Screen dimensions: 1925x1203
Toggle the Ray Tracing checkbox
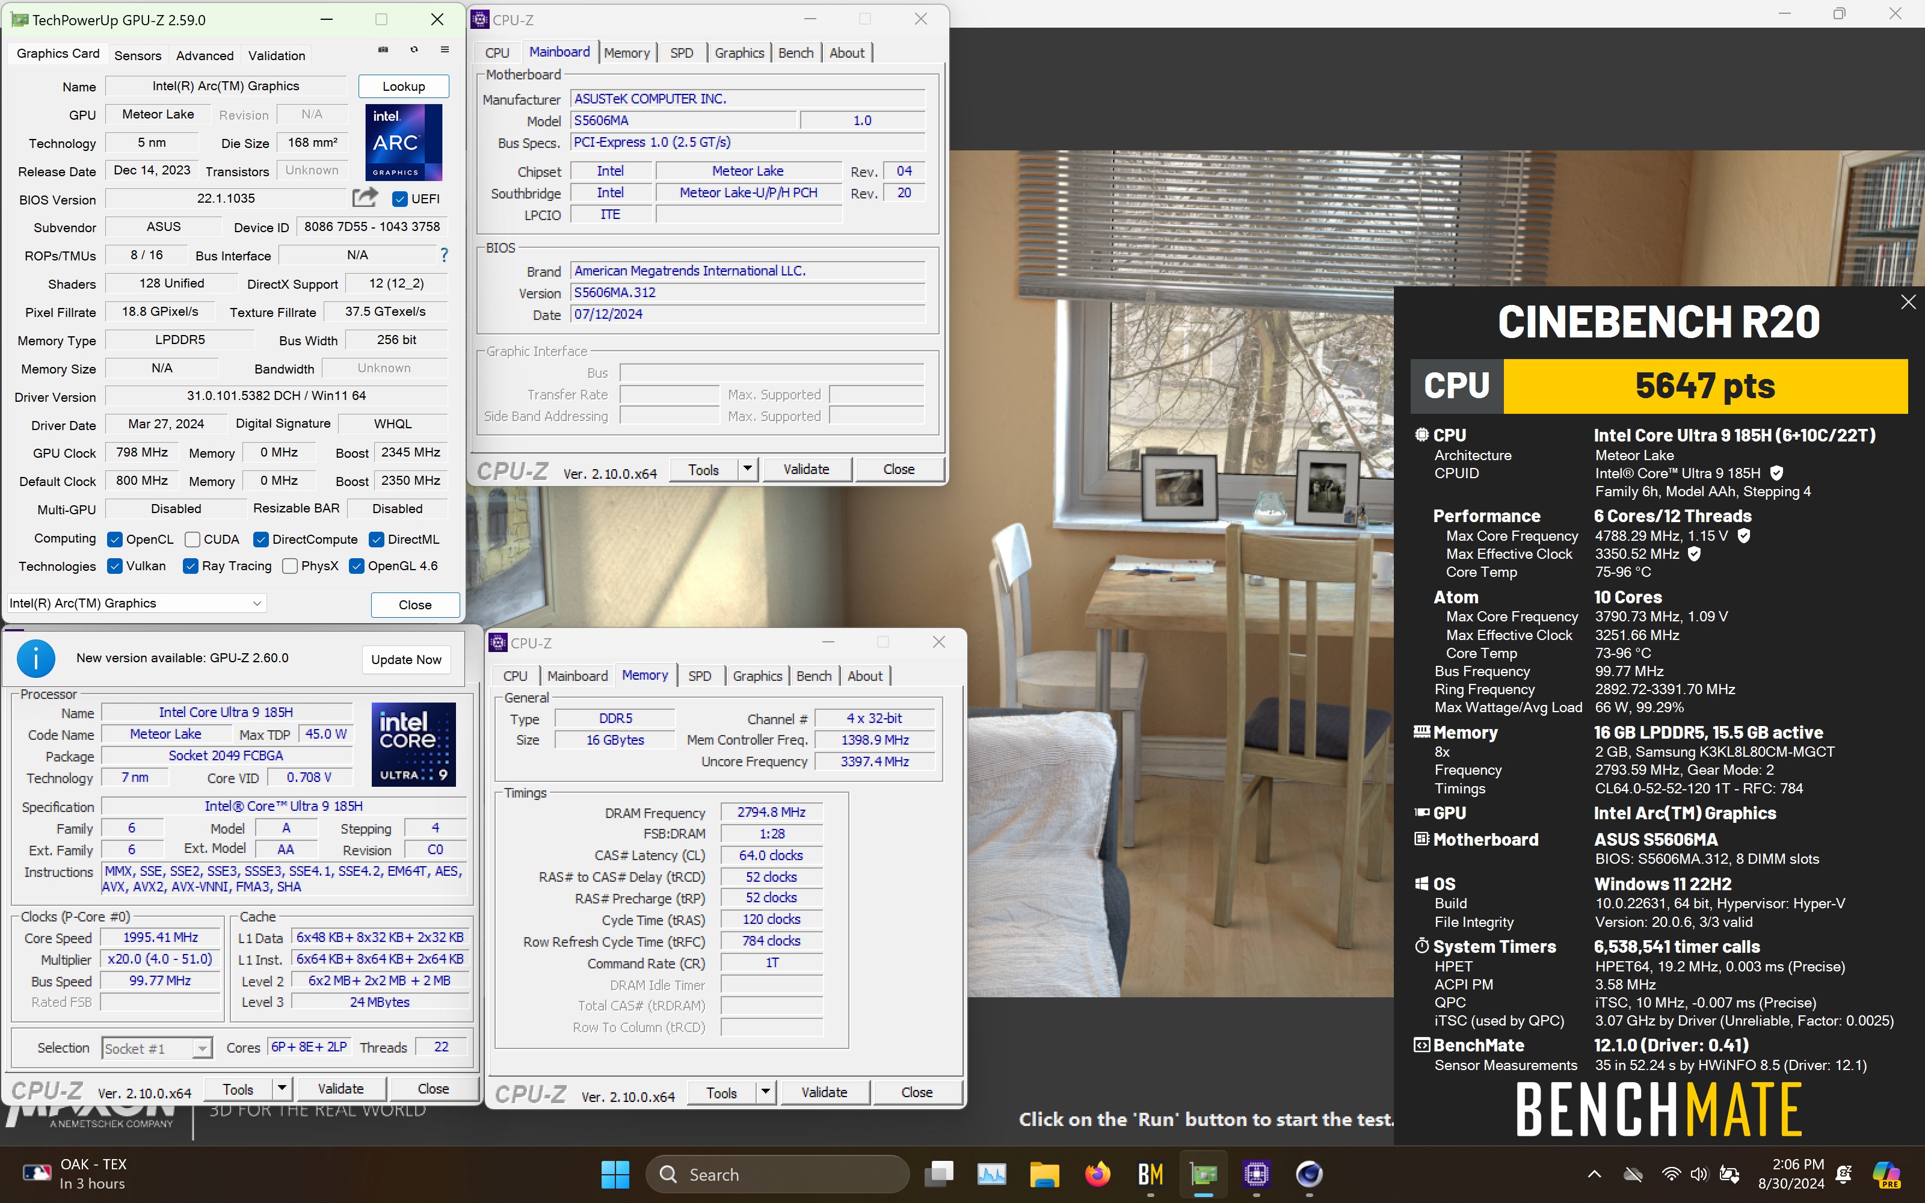[190, 567]
